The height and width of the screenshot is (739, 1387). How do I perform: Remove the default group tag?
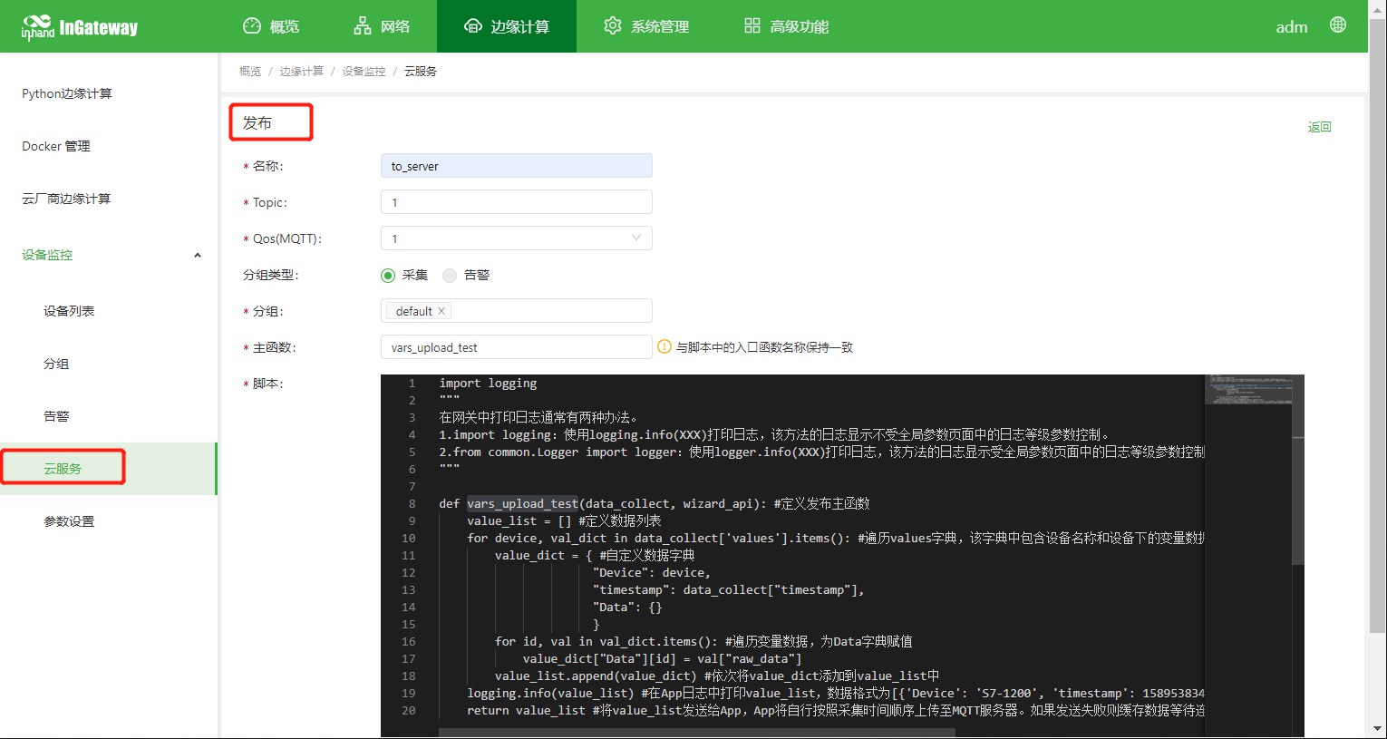441,311
